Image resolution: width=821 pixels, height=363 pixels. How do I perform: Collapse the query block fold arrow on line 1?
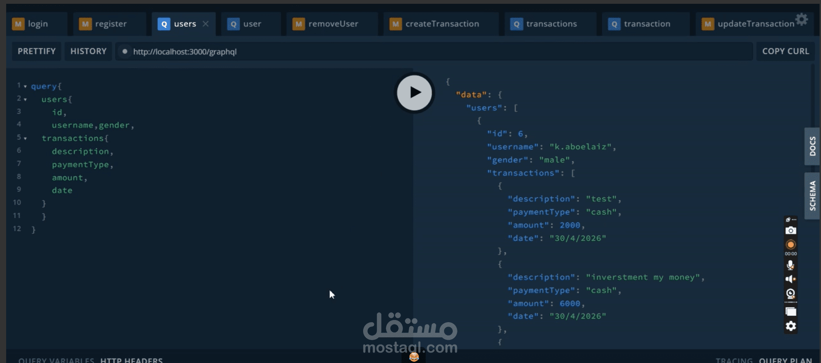(x=25, y=86)
